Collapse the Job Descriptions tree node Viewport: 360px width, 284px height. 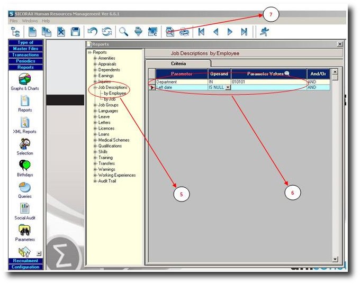95,87
